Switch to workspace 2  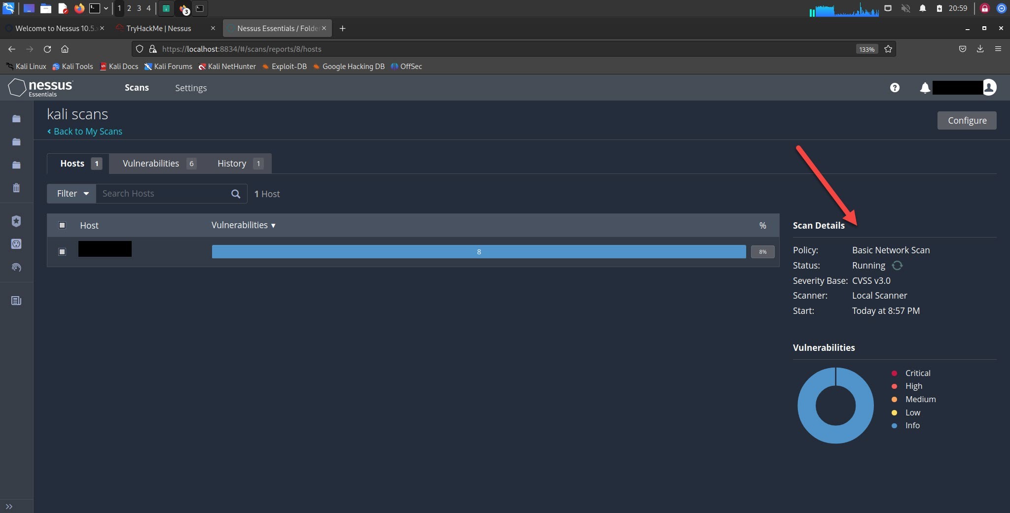tap(129, 8)
